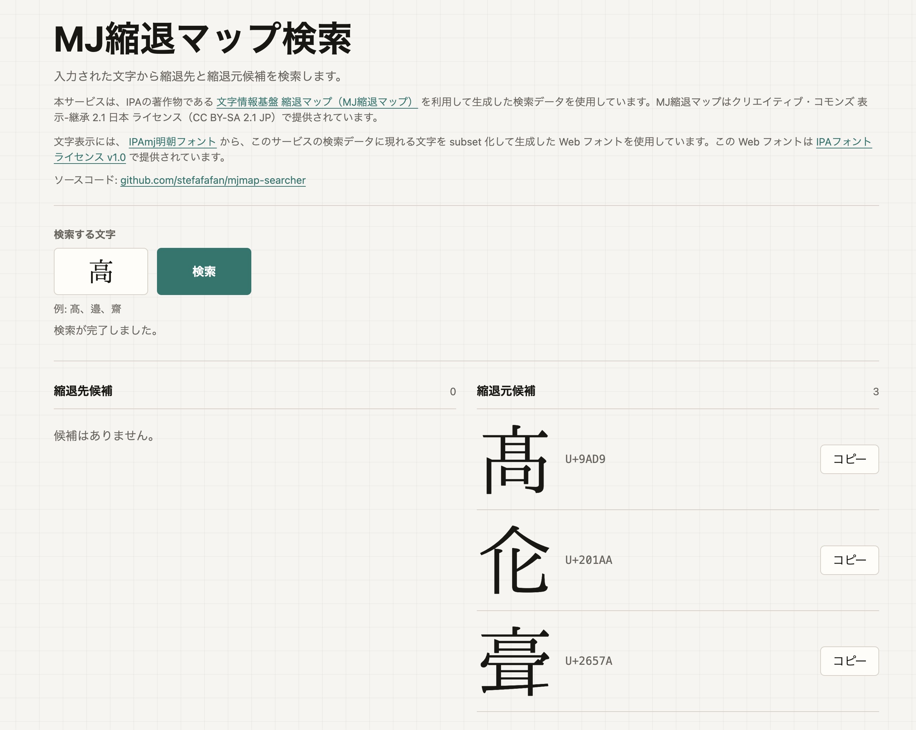This screenshot has width=916, height=730.
Task: Click the green 検索 search button
Action: [x=204, y=271]
